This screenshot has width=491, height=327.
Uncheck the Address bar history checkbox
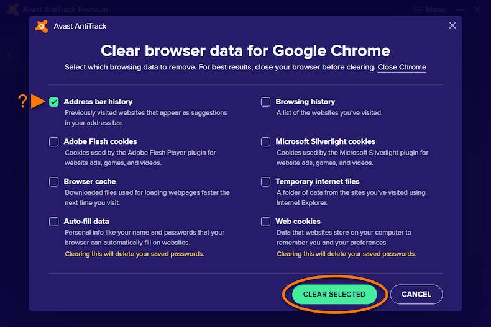[x=54, y=102]
